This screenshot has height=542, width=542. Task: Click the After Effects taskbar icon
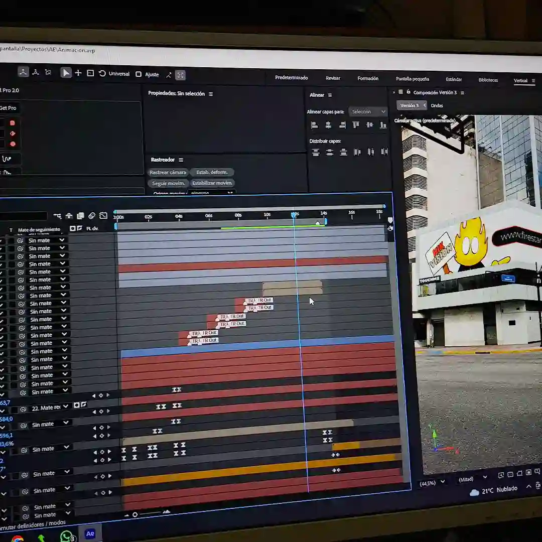coord(90,533)
